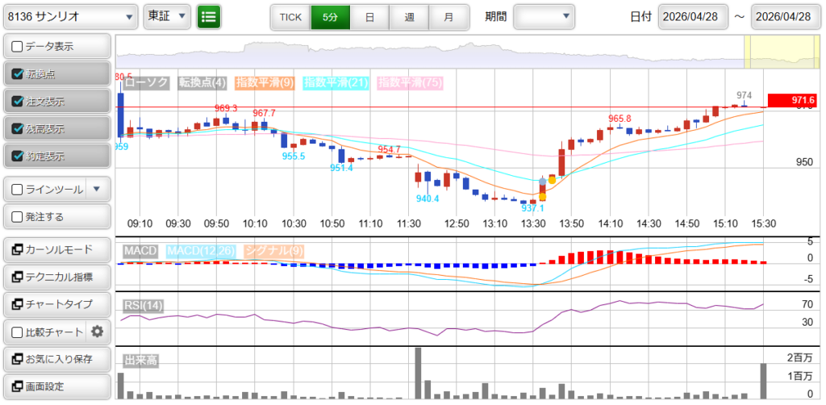826x405 pixels.
Task: Open the 画面設定 screen settings
Action: tap(56, 386)
